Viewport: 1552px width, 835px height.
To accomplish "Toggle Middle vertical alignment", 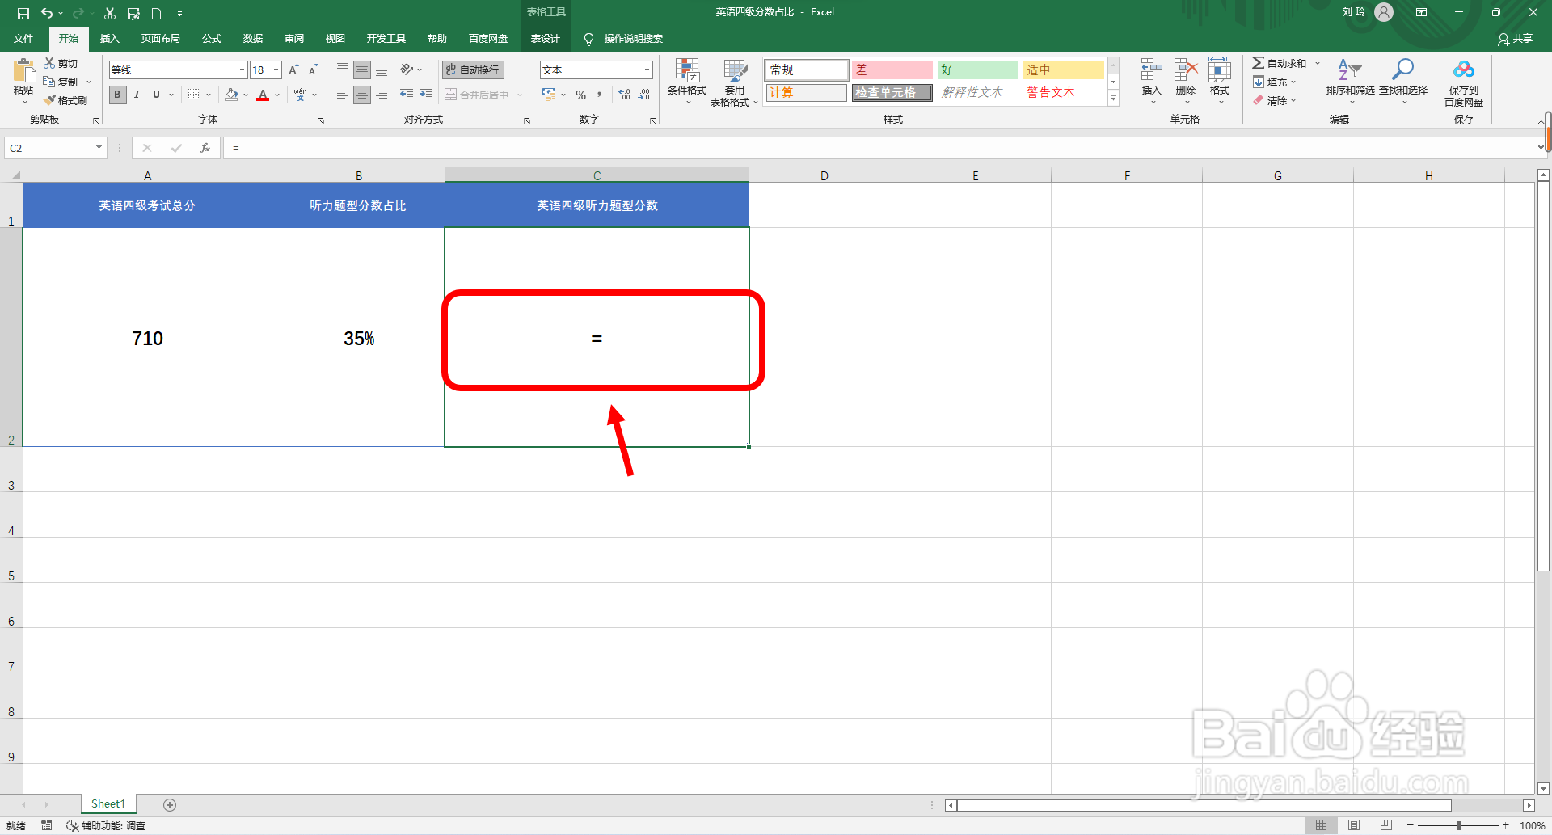I will coord(362,70).
